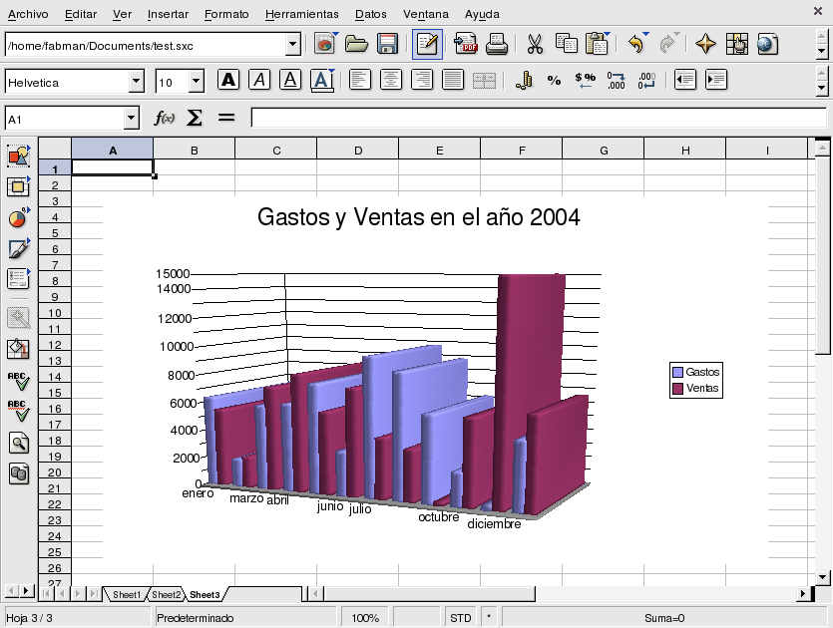Add a decimal place
This screenshot has width=833, height=628.
(x=616, y=80)
